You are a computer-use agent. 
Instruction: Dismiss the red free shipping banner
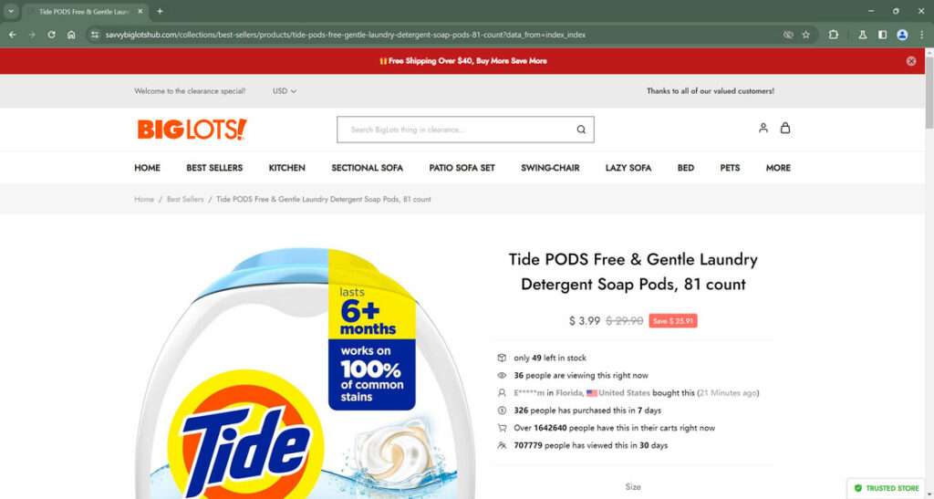click(911, 61)
